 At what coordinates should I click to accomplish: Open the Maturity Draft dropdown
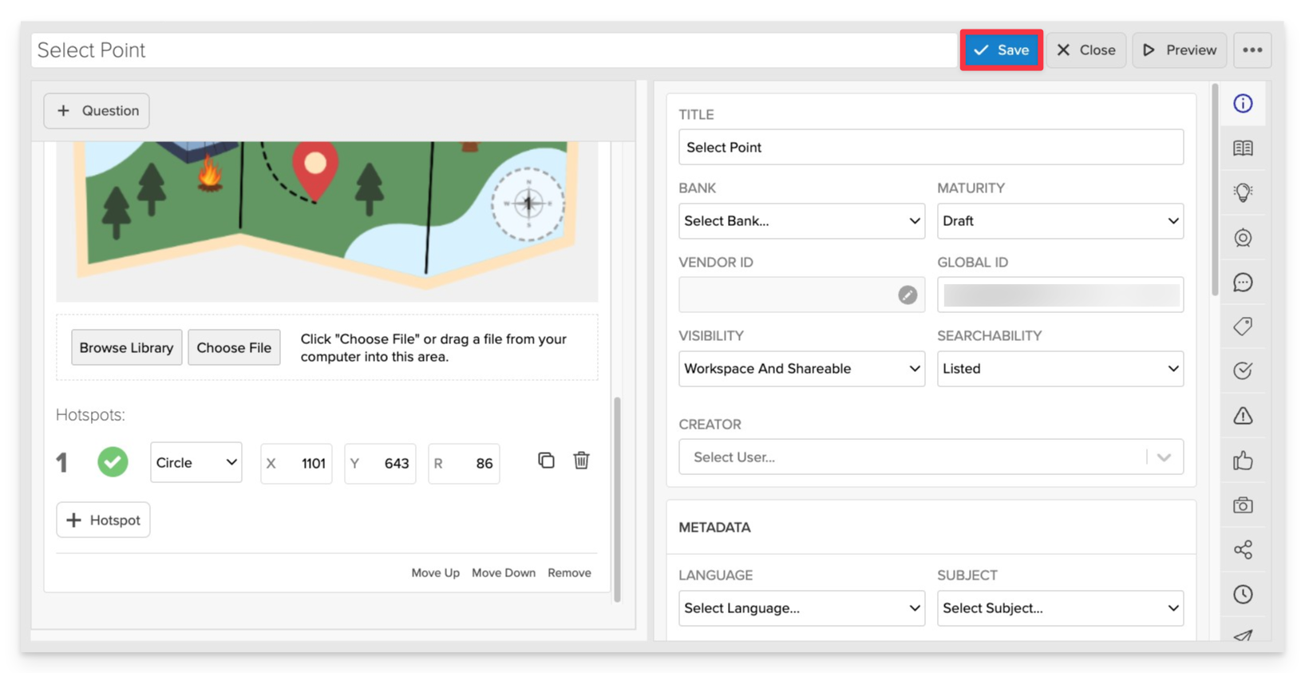point(1060,221)
